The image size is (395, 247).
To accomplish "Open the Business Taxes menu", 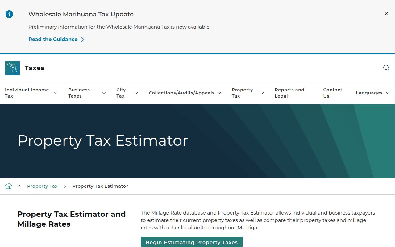I will click(79, 93).
